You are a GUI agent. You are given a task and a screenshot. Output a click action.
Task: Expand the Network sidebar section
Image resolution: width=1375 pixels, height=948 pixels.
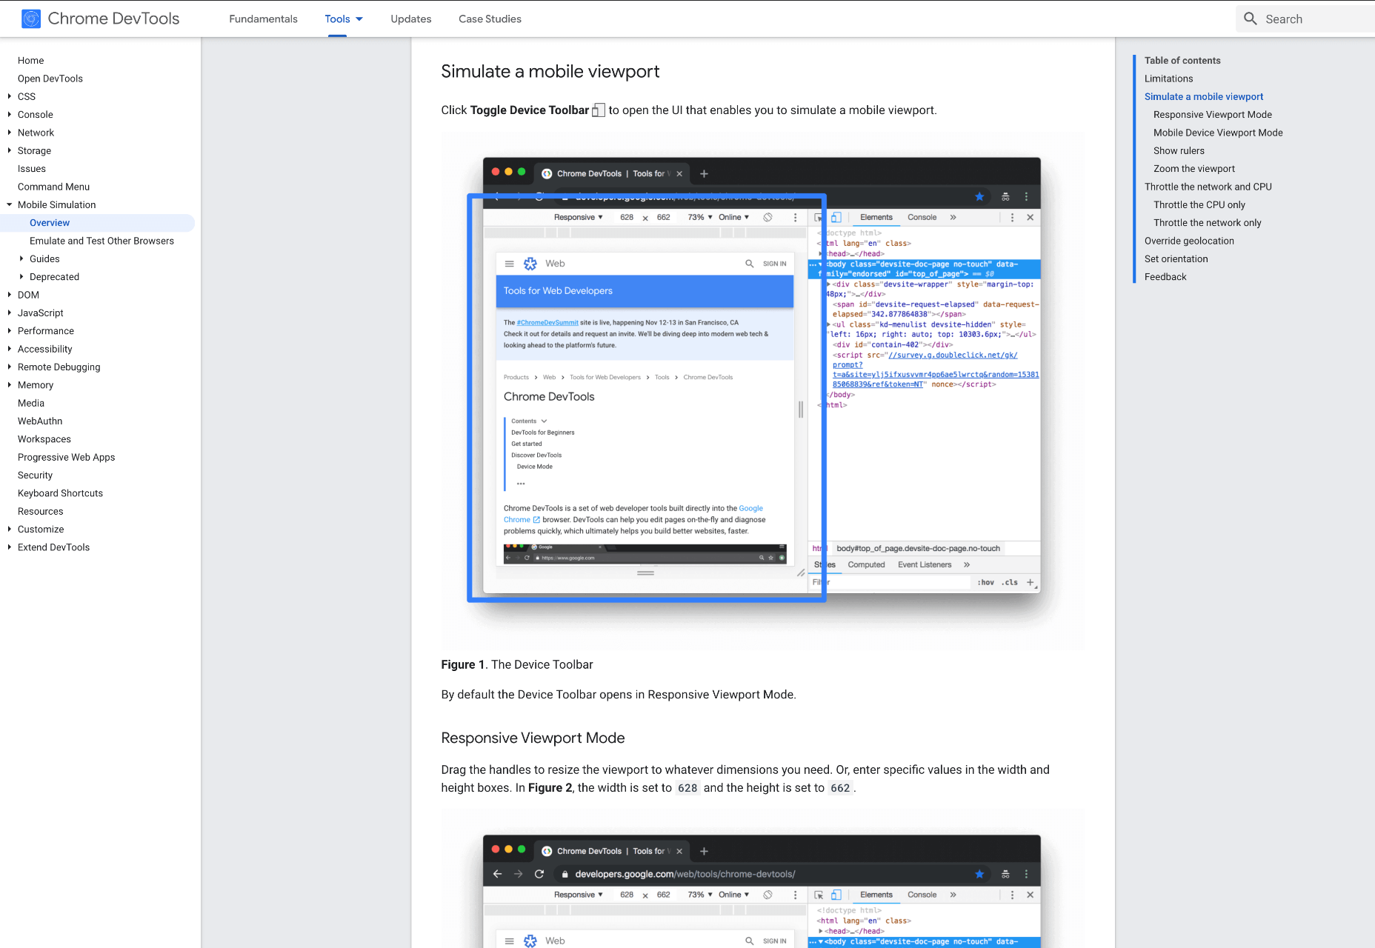[x=9, y=133]
